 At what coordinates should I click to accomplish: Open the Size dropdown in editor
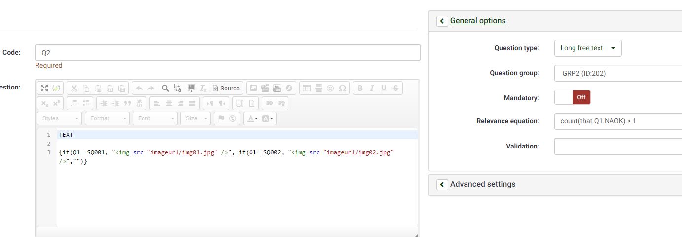coord(195,118)
